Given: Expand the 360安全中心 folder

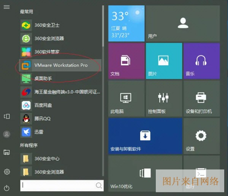Looking at the screenshot, I should [x=60, y=158].
